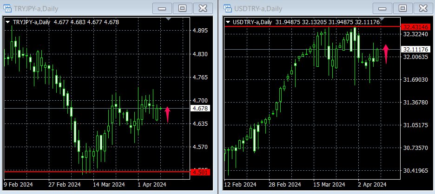Click the 4.635 price scale label
435x194 pixels.
200,124
